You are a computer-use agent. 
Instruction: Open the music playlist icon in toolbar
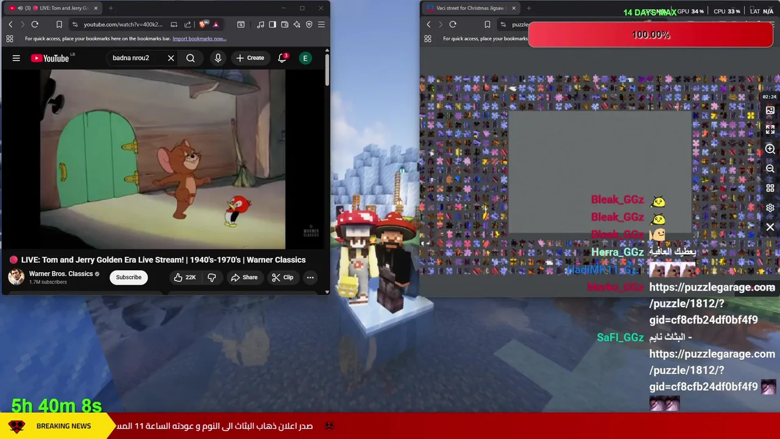[x=261, y=24]
